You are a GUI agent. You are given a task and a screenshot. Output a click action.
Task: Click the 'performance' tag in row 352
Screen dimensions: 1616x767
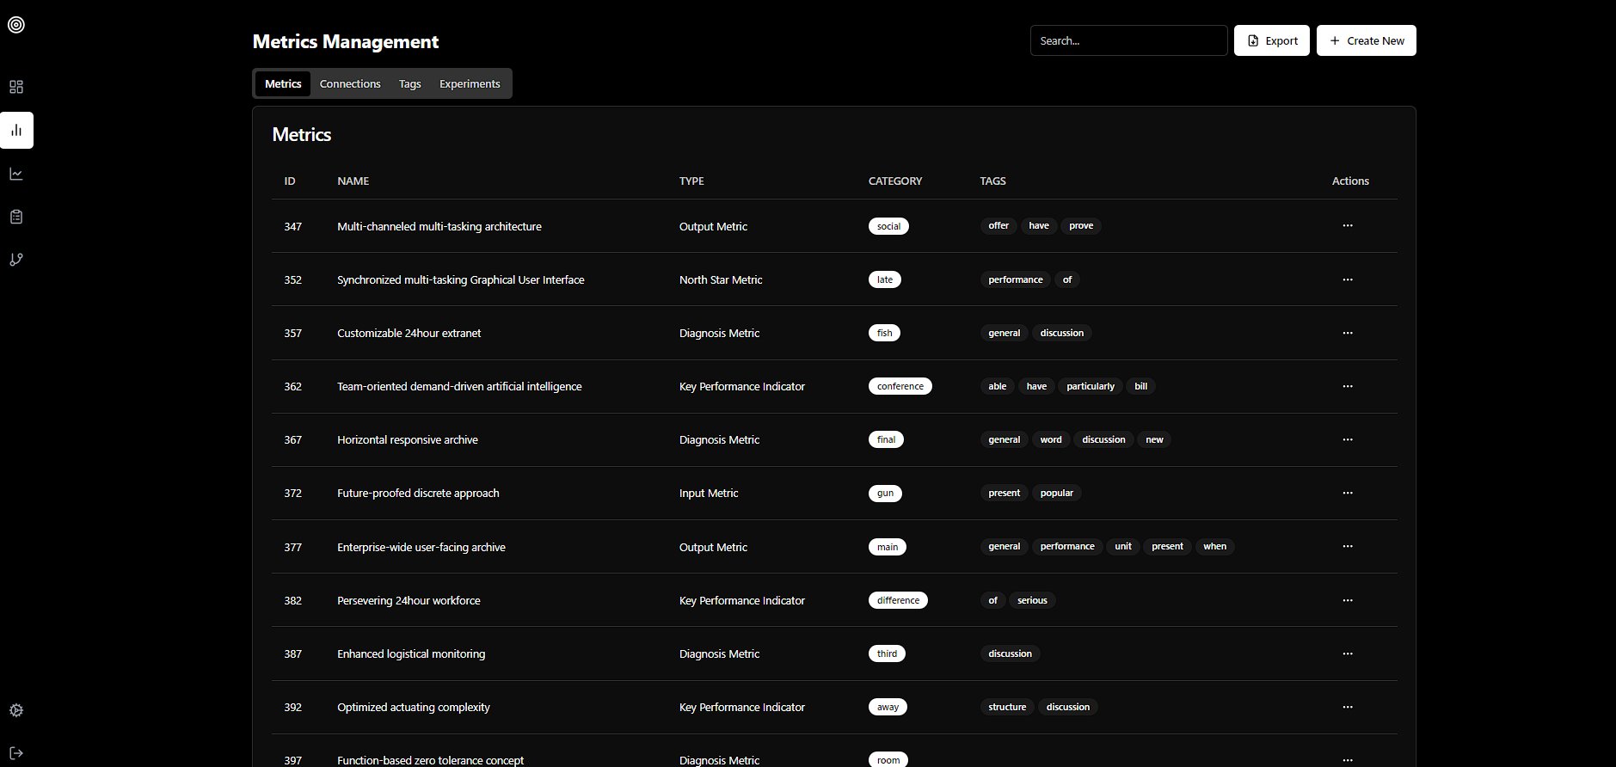coord(1016,279)
